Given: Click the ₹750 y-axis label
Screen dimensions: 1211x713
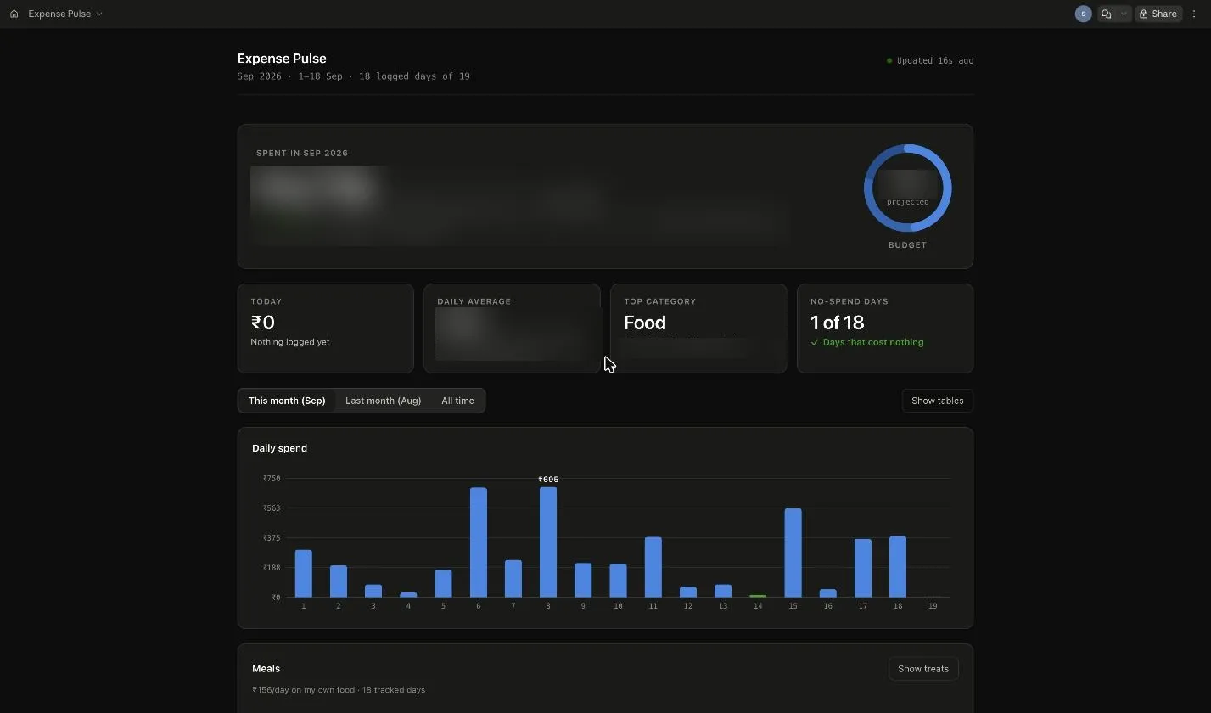Looking at the screenshot, I should (x=272, y=479).
